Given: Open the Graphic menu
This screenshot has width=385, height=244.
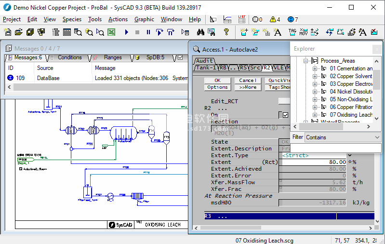Looking at the screenshot, I should [x=144, y=19].
